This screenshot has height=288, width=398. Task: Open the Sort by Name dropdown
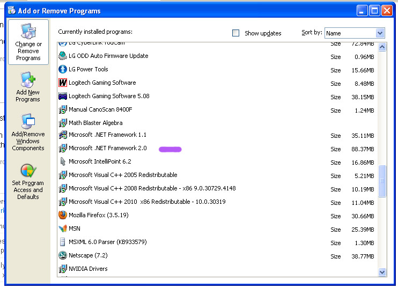pyautogui.click(x=380, y=33)
